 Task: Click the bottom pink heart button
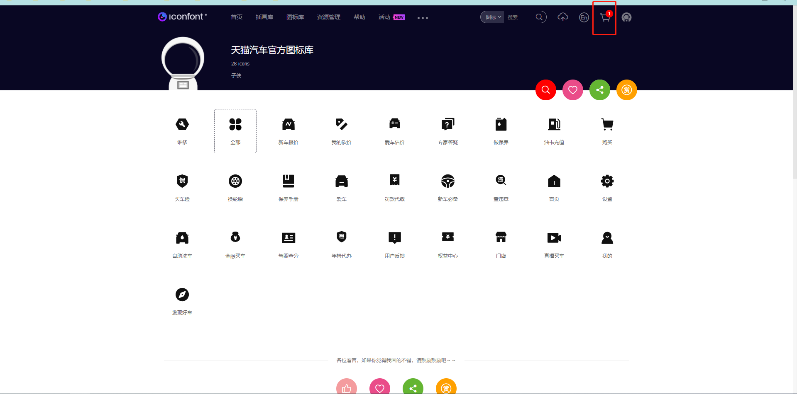coord(380,387)
